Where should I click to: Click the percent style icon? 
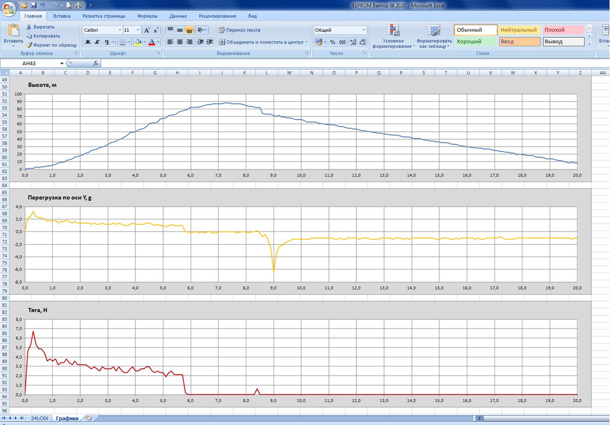point(332,42)
